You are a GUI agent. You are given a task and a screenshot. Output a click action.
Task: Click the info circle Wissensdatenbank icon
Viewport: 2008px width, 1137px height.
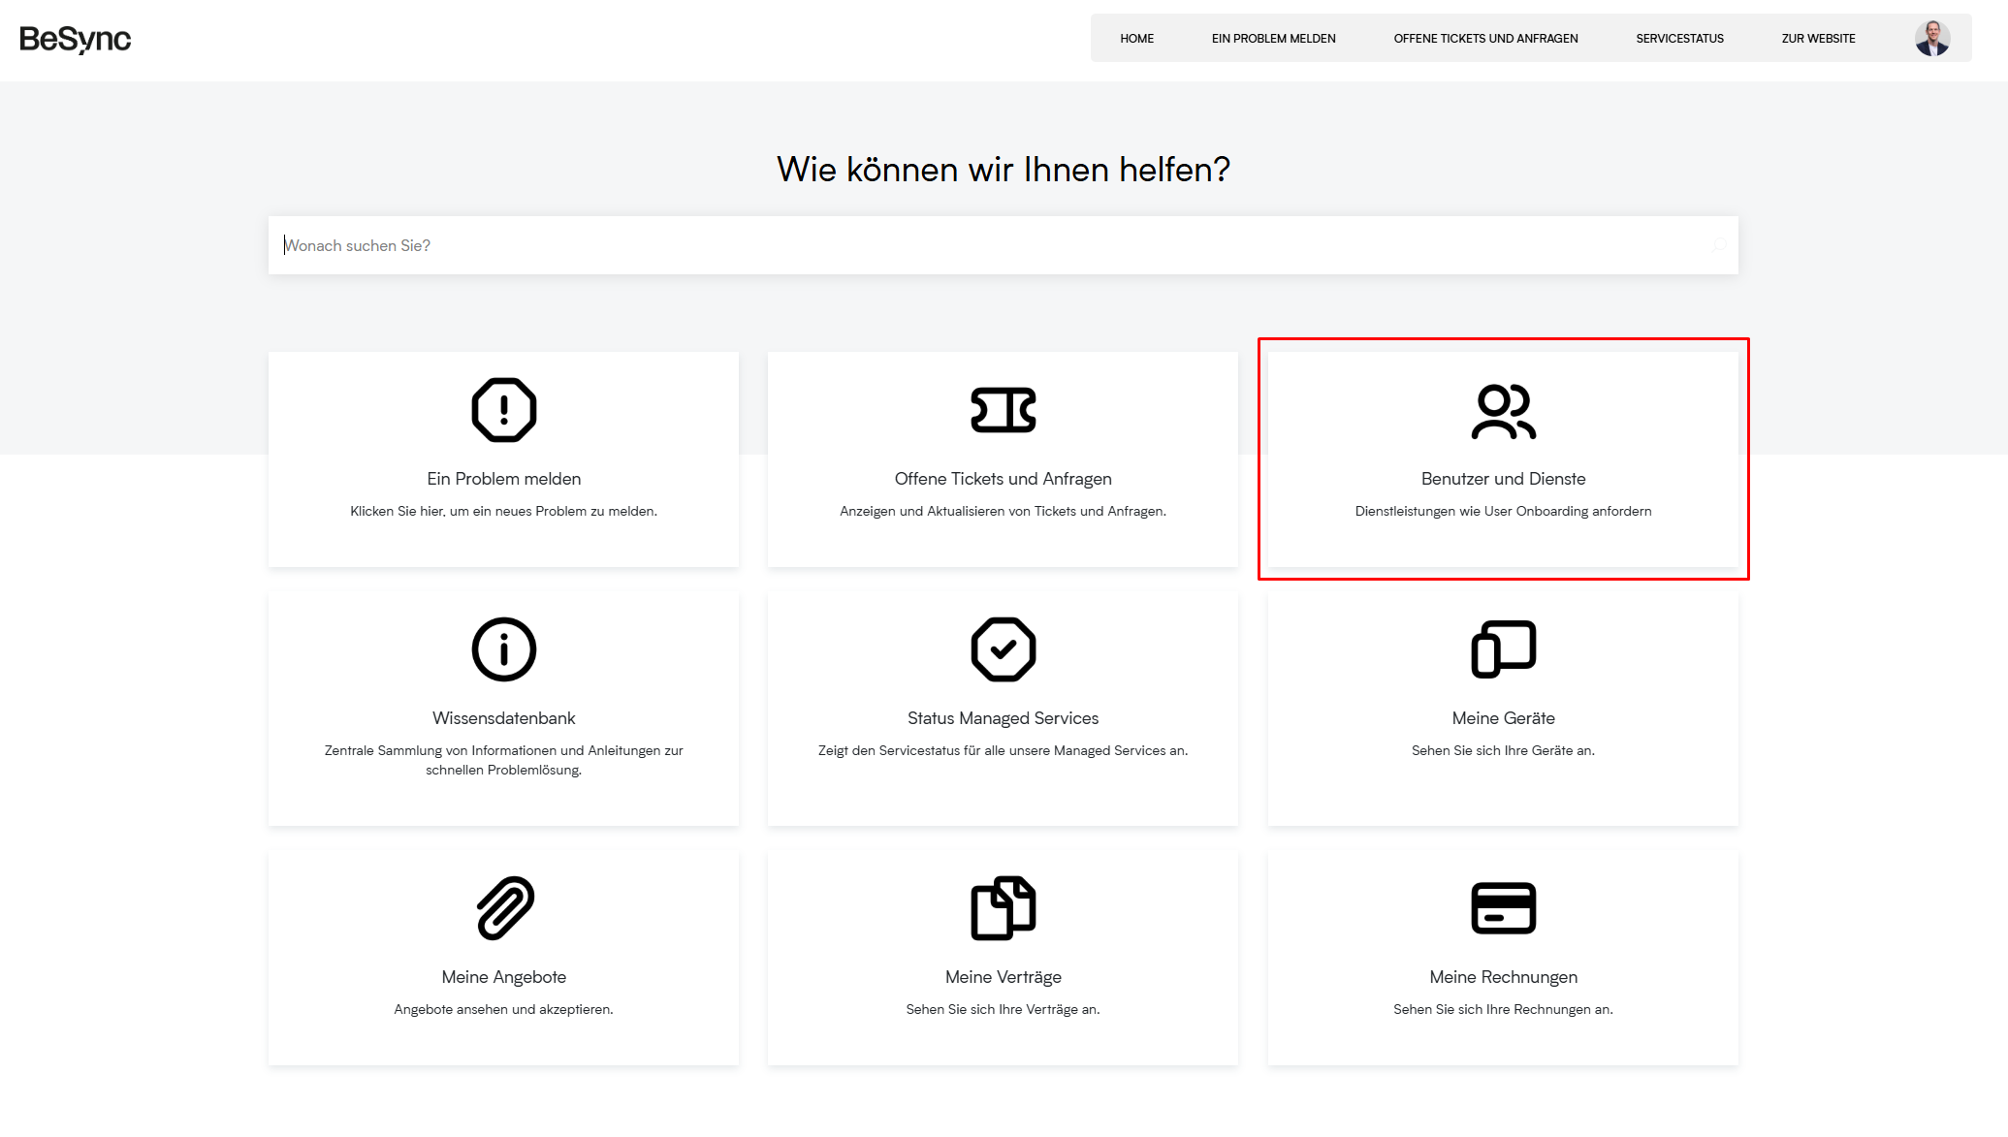pyautogui.click(x=503, y=649)
